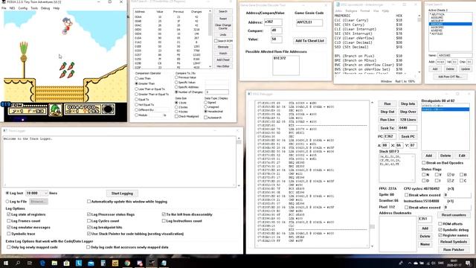Select Less Than comparison operator
This screenshot has height=268, width=476.
click(x=137, y=78)
